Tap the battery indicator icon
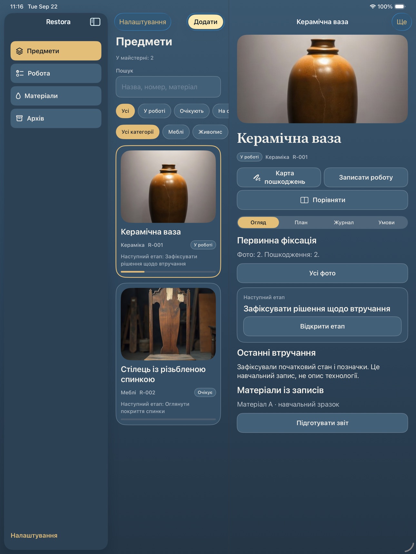Image resolution: width=416 pixels, height=554 pixels. pos(400,6)
